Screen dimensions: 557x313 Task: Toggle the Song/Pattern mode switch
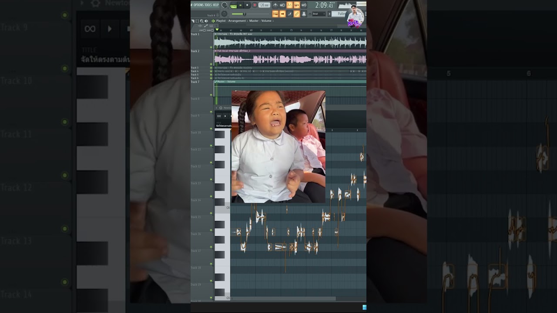click(x=234, y=5)
